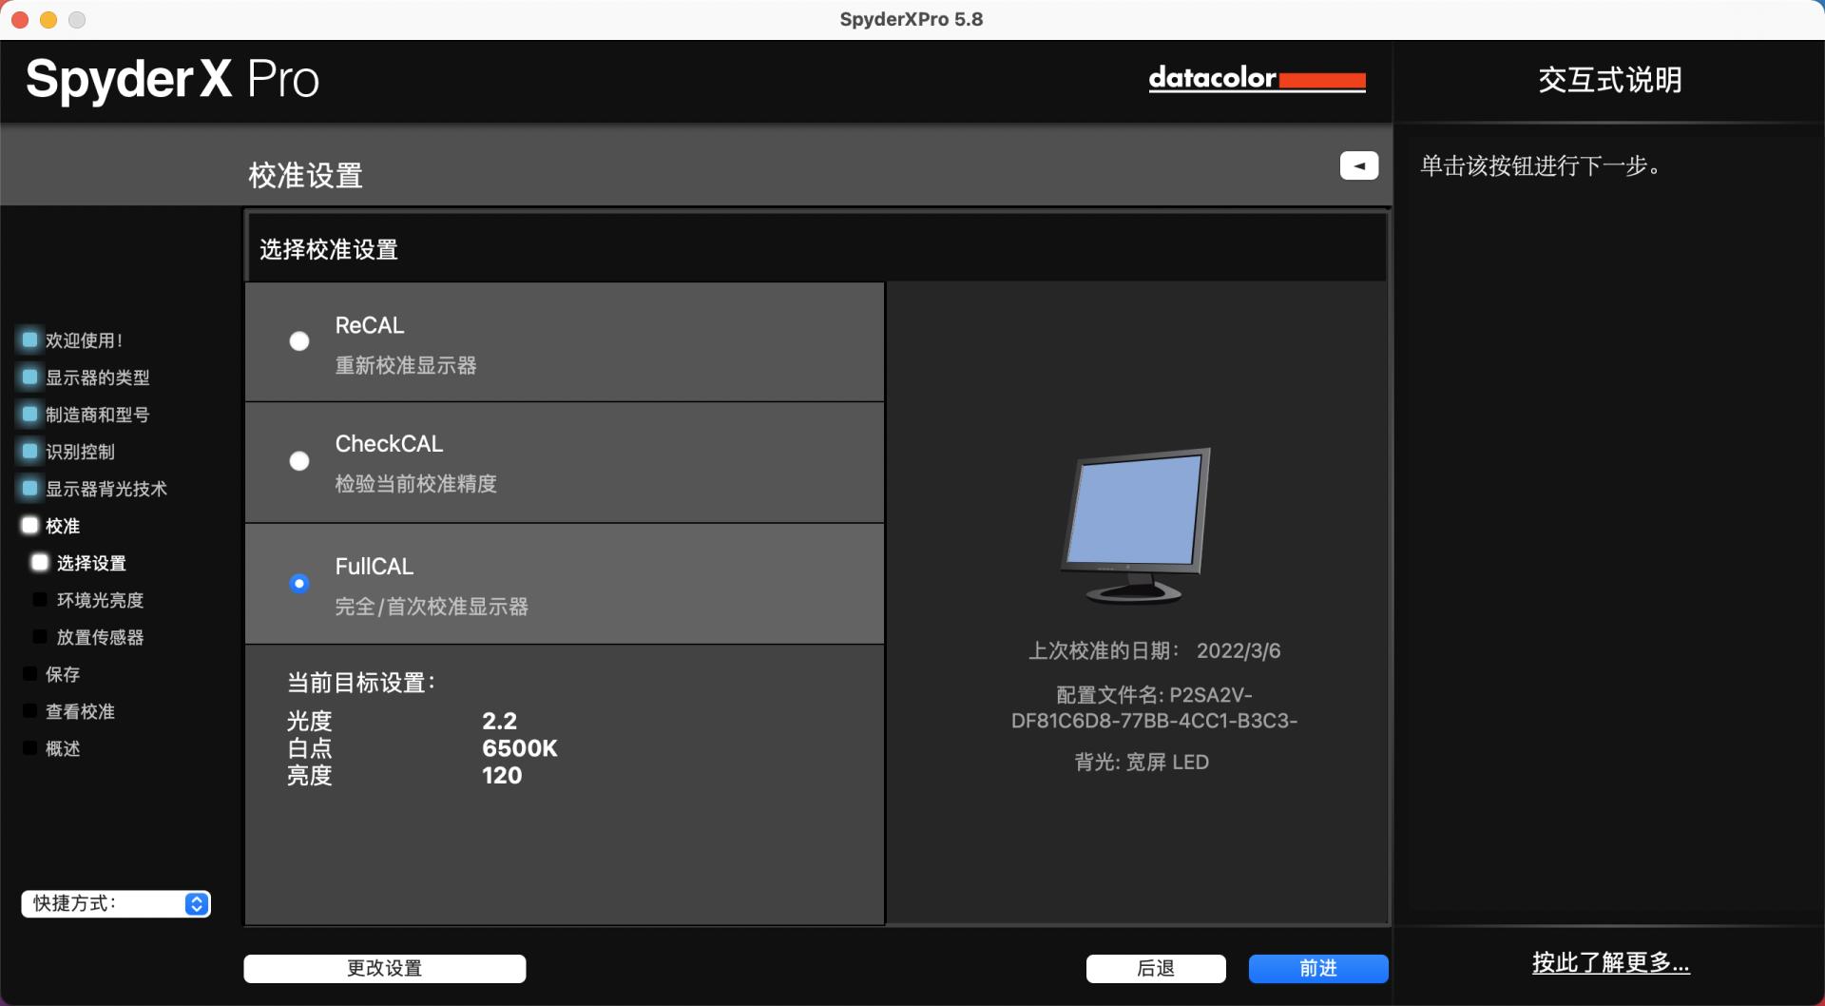Viewport: 1825px width, 1006px height.
Task: Click the 显示器的类型 step indicator icon
Action: click(x=29, y=377)
